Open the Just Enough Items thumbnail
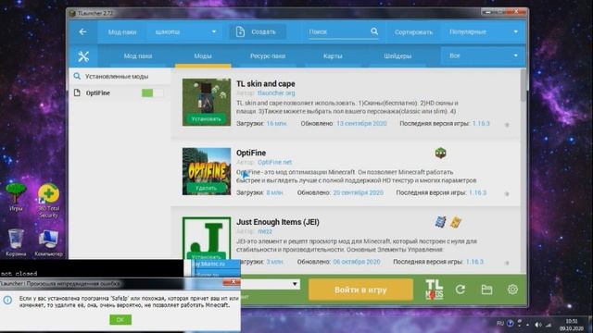Screen dimensions: 593x333 [206, 238]
